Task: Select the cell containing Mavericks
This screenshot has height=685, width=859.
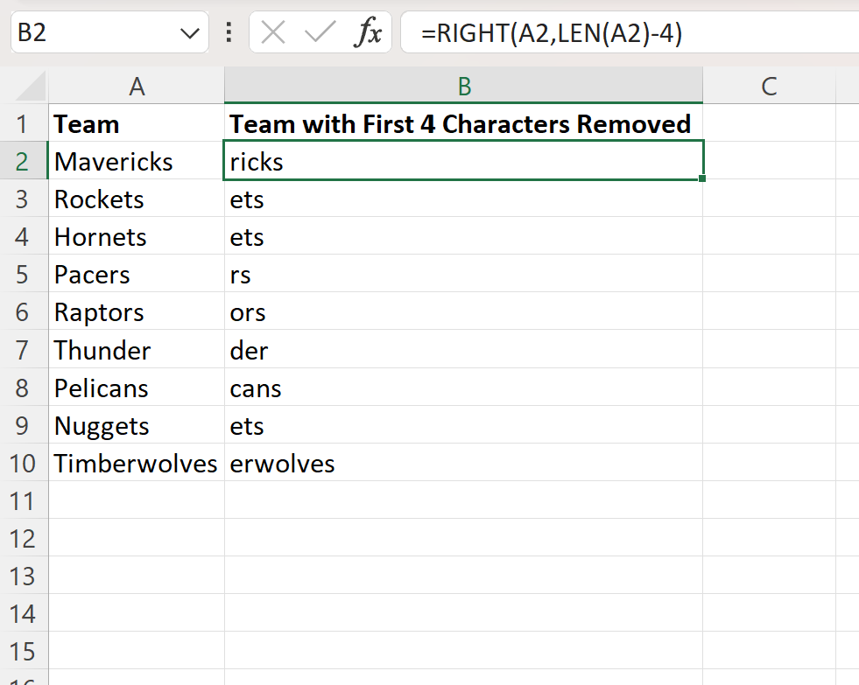Action: pos(137,161)
